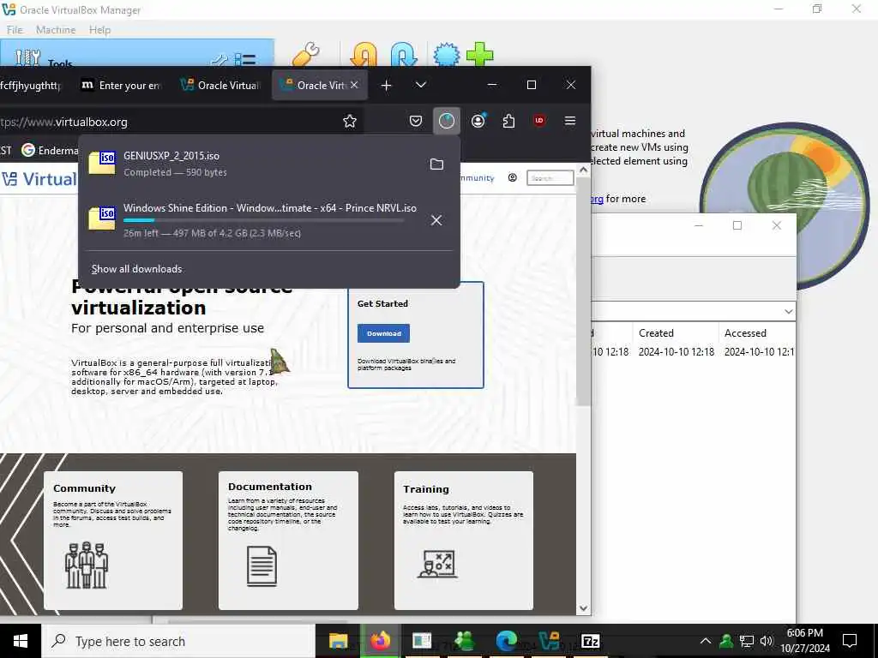Click Show all downloads
This screenshot has width=878, height=658.
(136, 269)
